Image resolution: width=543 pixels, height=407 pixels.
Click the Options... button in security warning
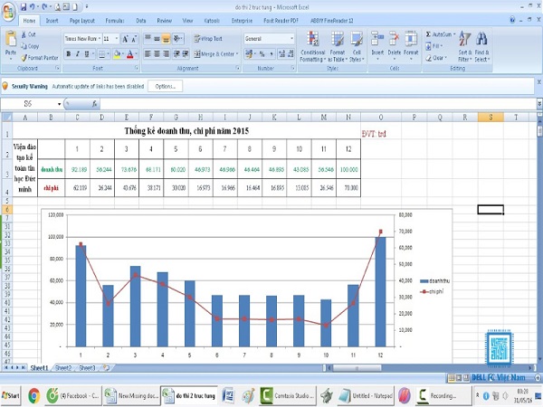(166, 86)
